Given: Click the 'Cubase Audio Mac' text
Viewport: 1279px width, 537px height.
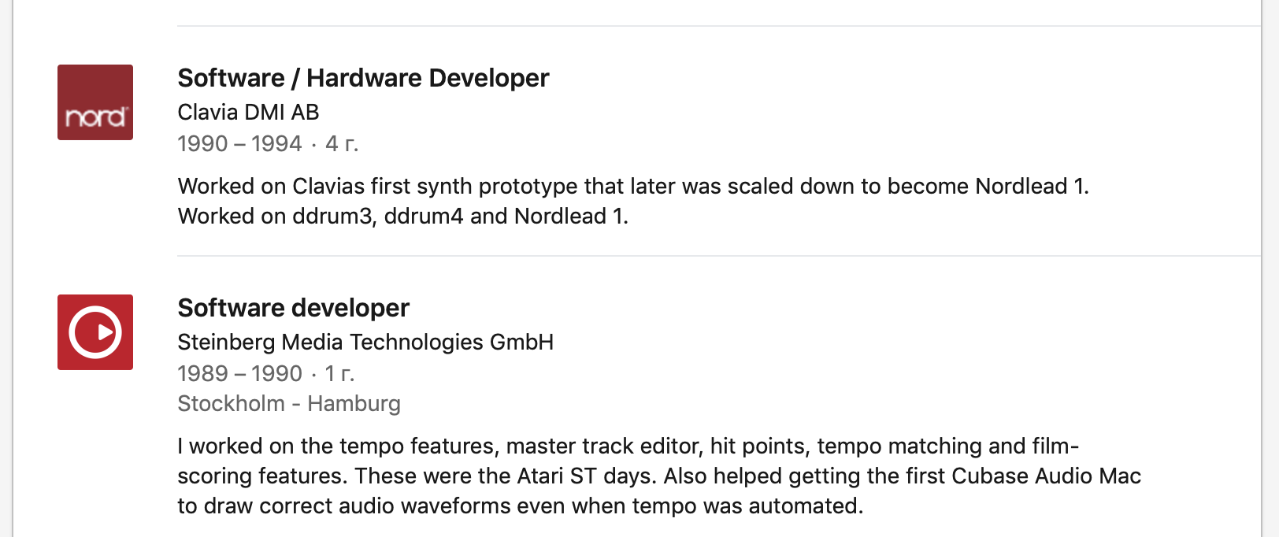Looking at the screenshot, I should 1046,476.
